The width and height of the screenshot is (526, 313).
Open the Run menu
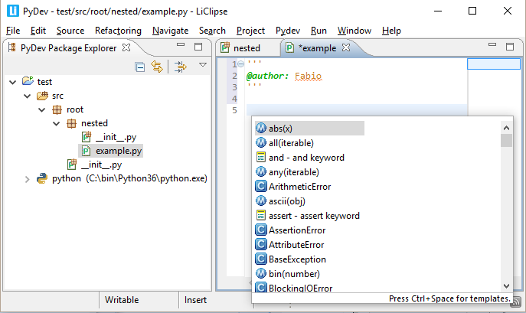319,31
